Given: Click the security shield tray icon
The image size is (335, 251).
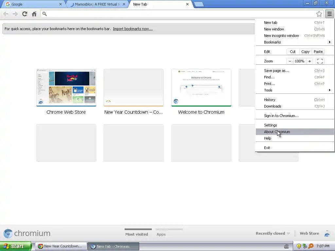Looking at the screenshot, I should click(x=299, y=246).
